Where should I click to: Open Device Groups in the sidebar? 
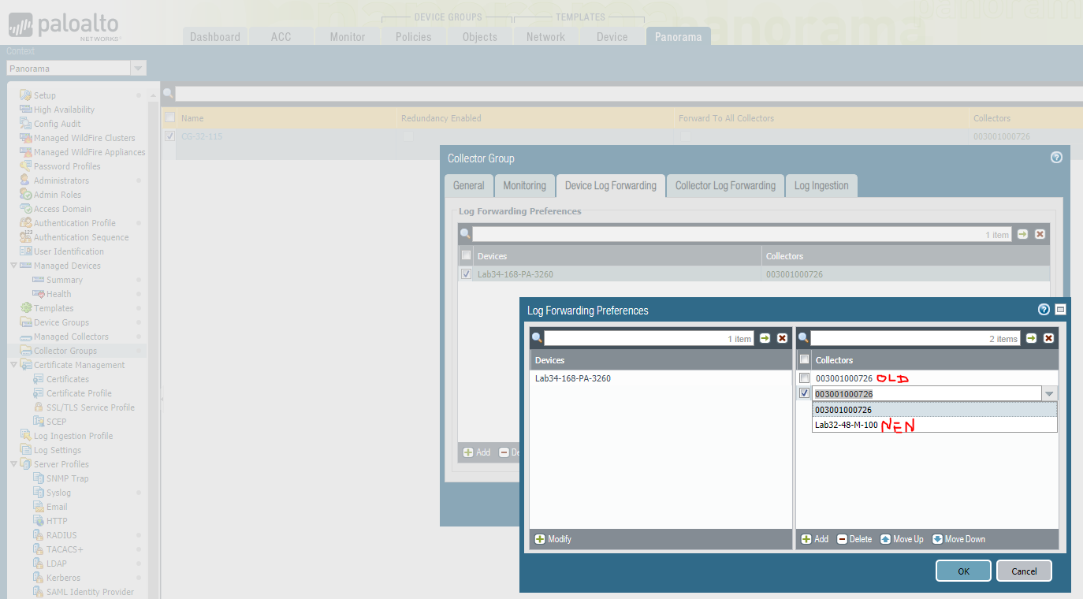click(x=61, y=322)
